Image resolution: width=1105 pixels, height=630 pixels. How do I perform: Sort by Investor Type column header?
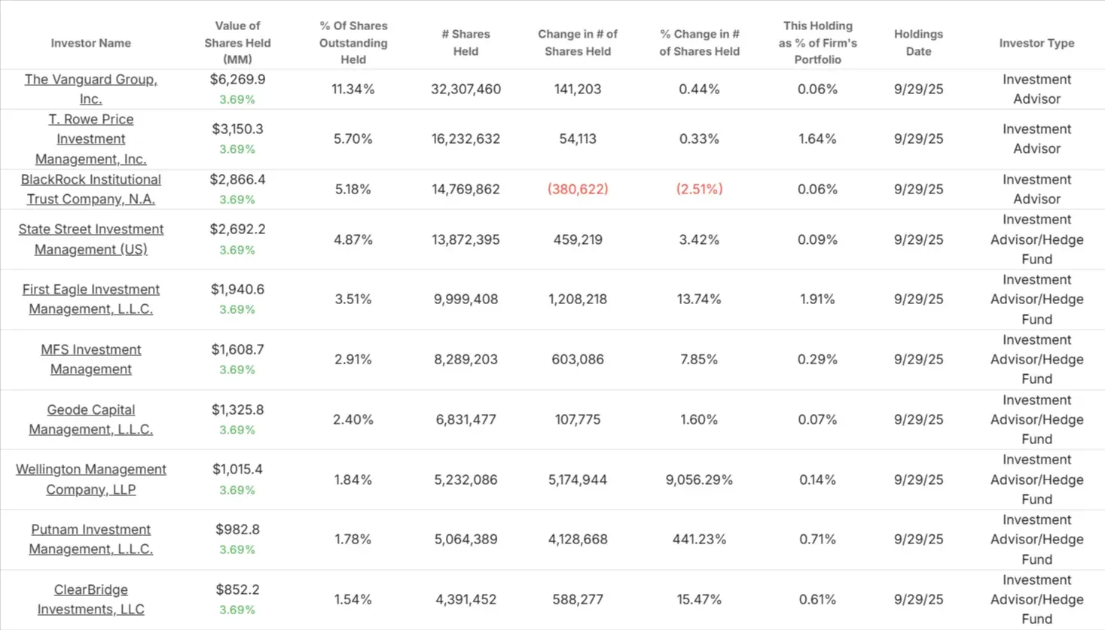(1036, 43)
